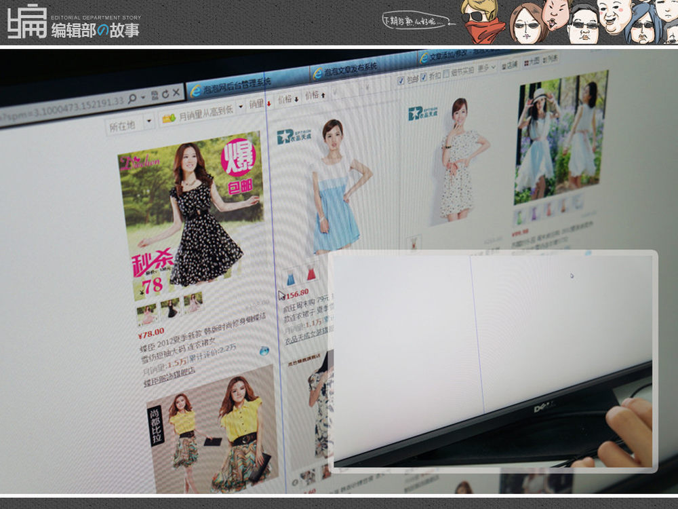This screenshot has height=509, width=678.
Task: Switch to 大图 large image view
Action: (x=532, y=62)
